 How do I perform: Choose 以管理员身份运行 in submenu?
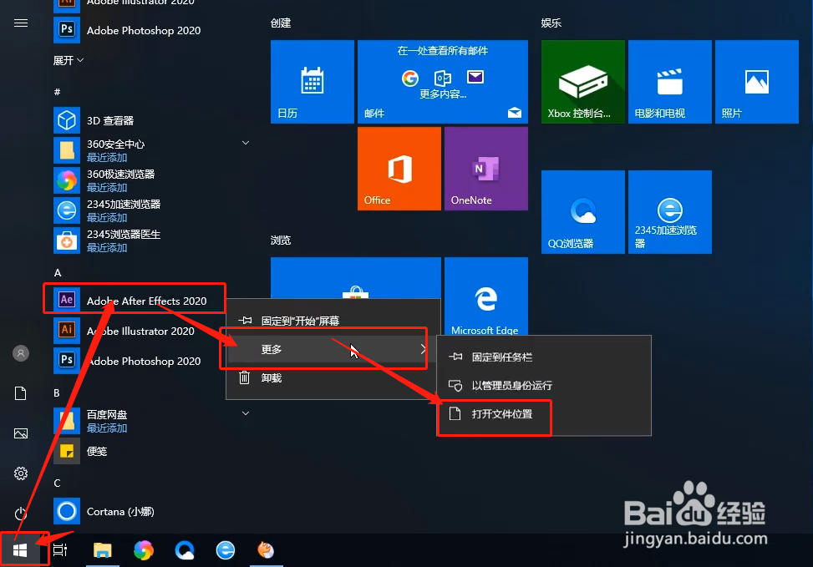544,386
